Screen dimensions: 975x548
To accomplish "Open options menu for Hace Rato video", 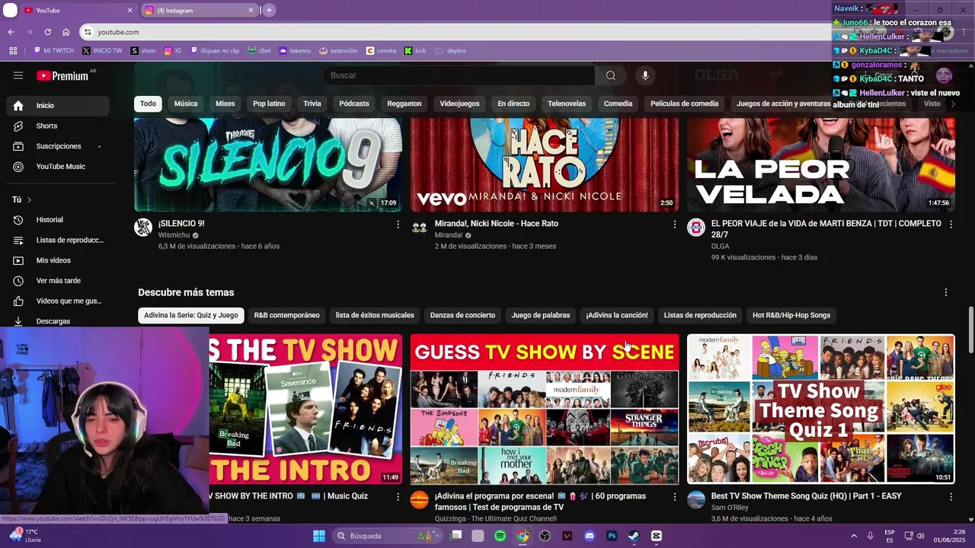I will 674,225.
